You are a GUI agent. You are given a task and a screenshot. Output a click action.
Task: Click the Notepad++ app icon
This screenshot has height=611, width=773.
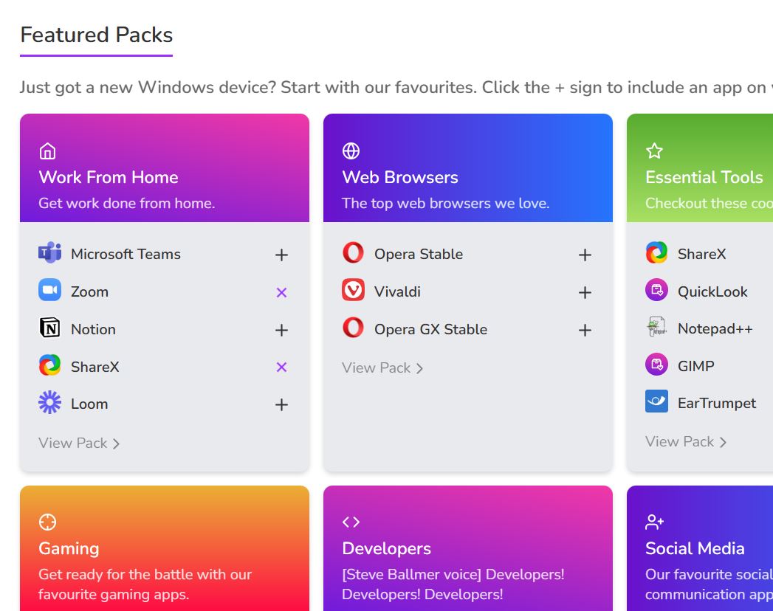click(x=656, y=328)
